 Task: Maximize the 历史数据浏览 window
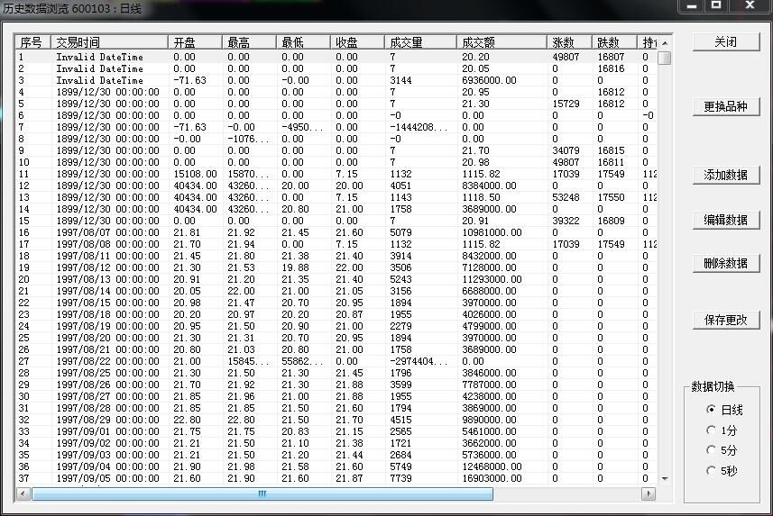click(x=716, y=6)
